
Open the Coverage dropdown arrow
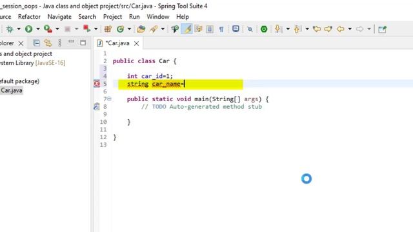57,29
